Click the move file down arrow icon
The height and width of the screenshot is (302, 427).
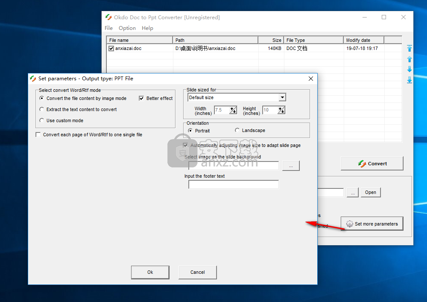[x=409, y=69]
